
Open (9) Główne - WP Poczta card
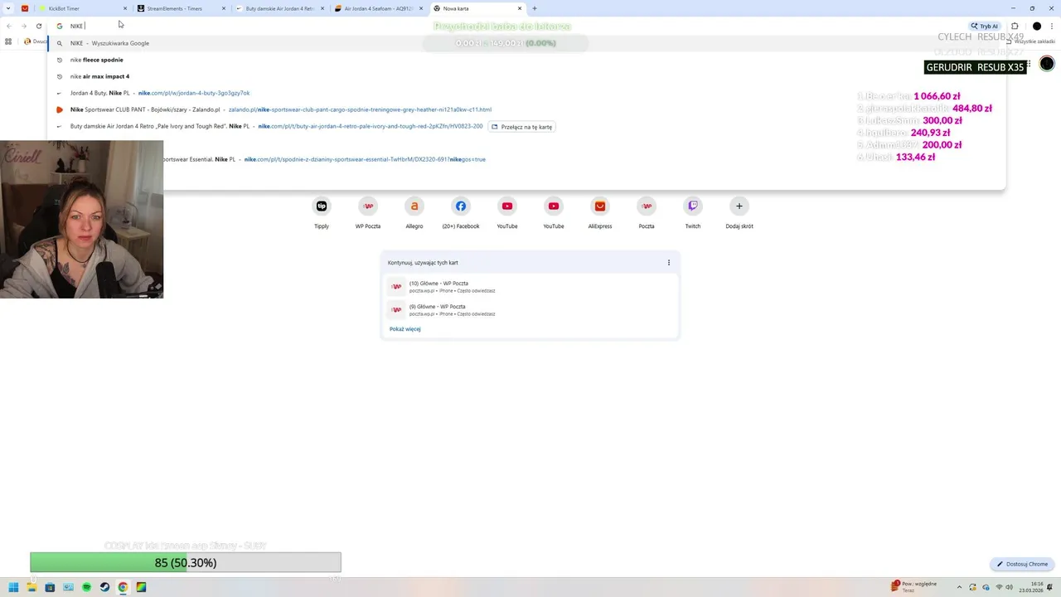530,310
